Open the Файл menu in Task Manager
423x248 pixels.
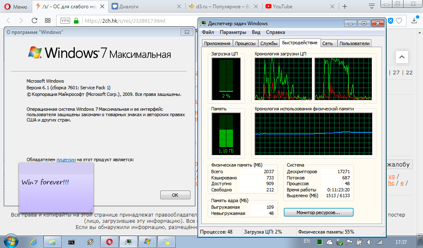[x=208, y=32]
